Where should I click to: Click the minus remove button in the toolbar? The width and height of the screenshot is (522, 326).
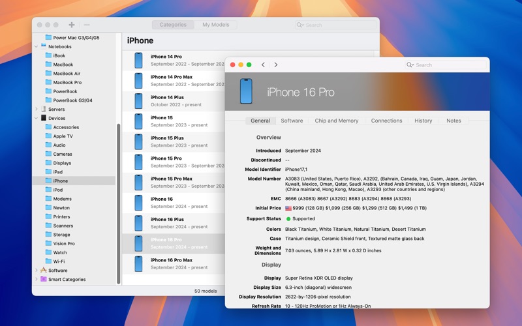point(87,25)
